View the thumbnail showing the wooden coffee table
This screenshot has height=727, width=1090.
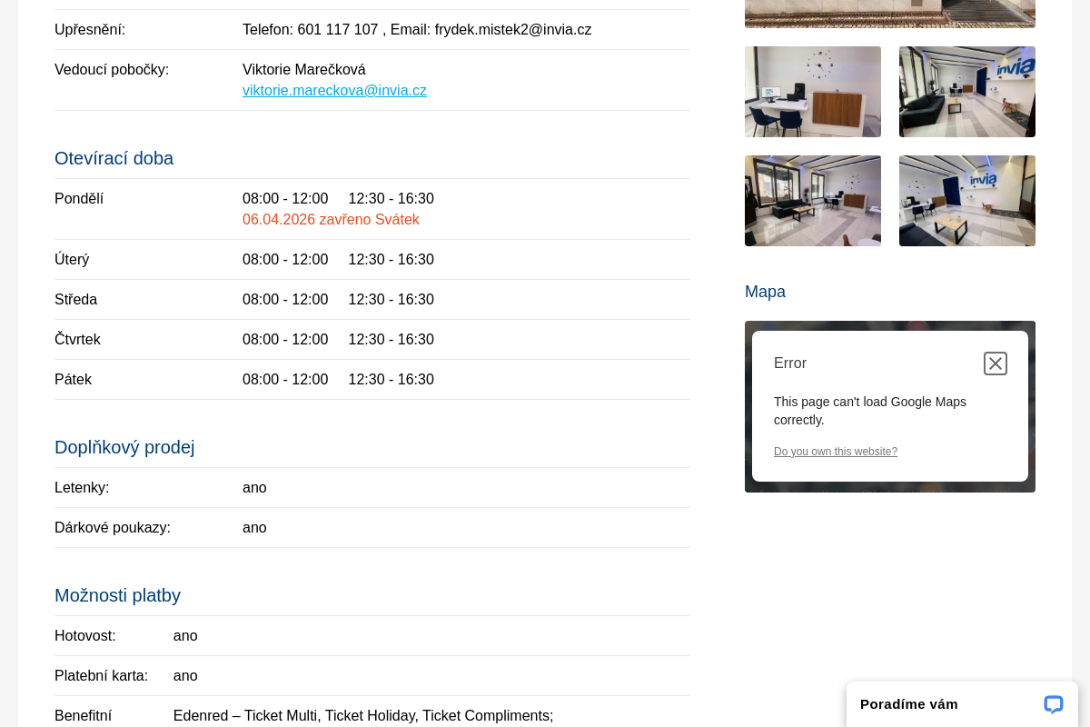click(x=966, y=201)
